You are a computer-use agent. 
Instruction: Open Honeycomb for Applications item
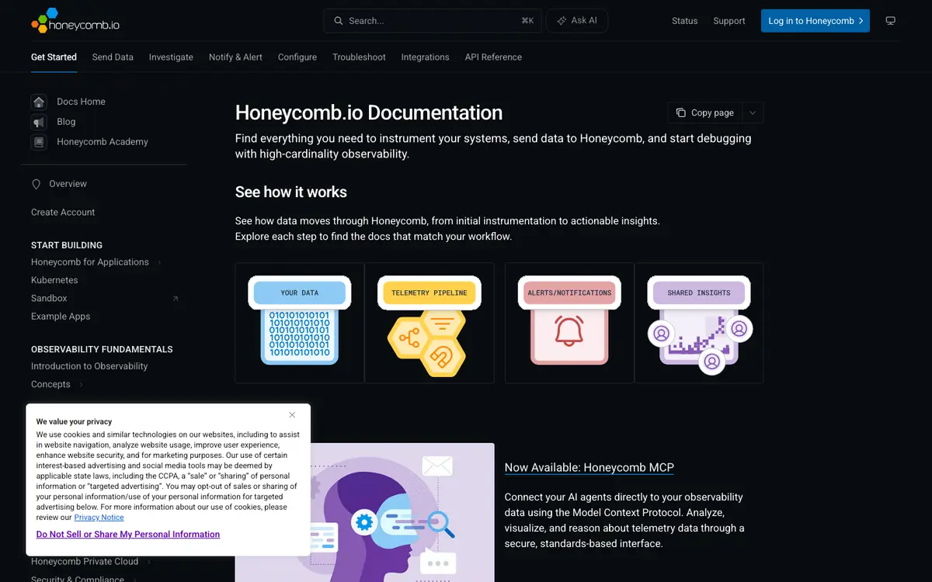pos(90,262)
